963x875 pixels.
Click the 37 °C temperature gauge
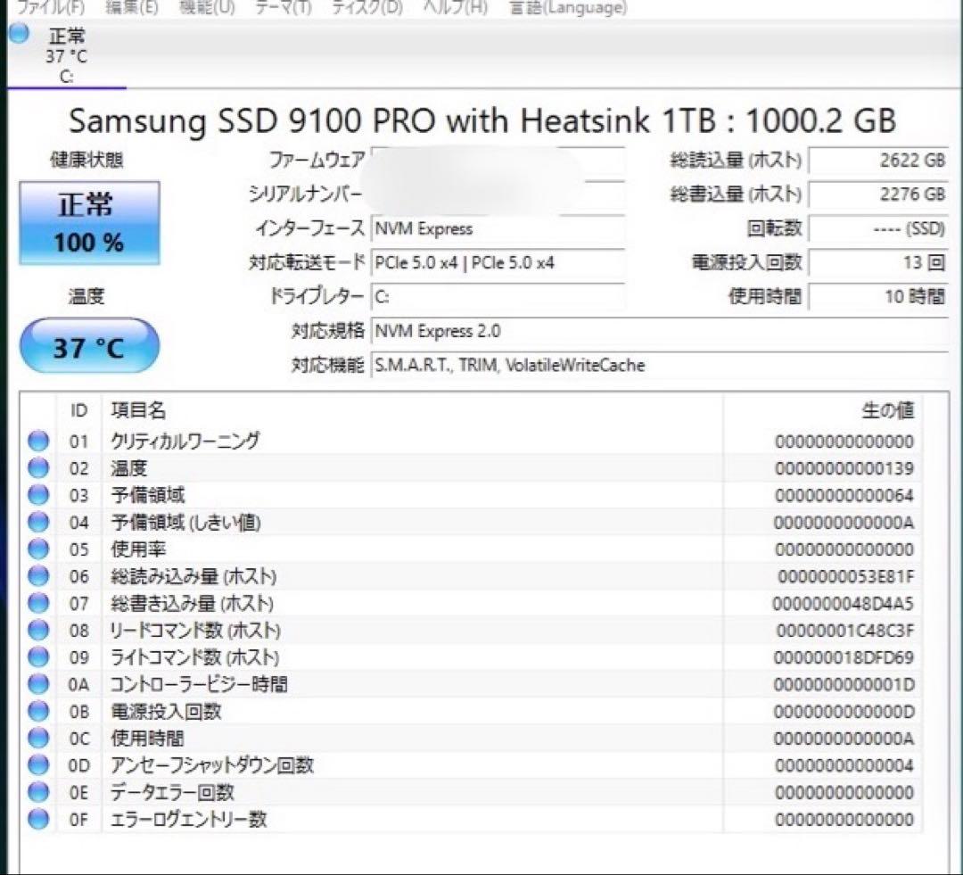click(x=89, y=345)
